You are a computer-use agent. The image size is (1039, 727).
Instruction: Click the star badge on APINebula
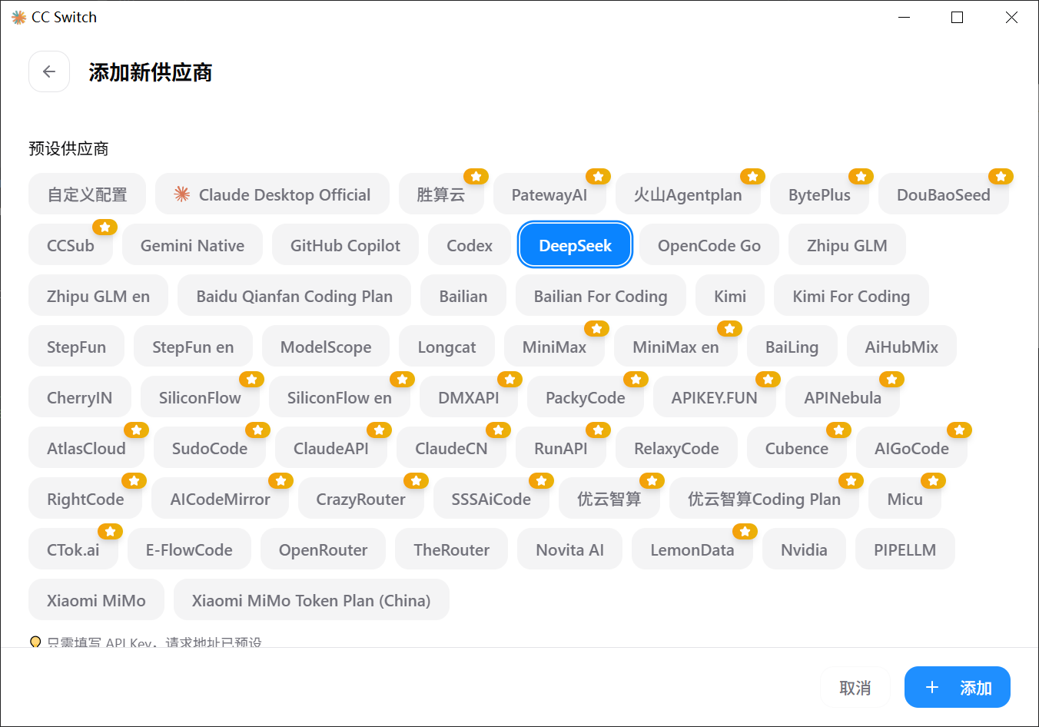[891, 380]
